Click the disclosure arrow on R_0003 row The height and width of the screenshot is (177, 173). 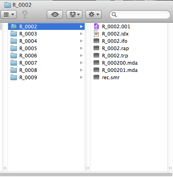pyautogui.click(x=81, y=34)
